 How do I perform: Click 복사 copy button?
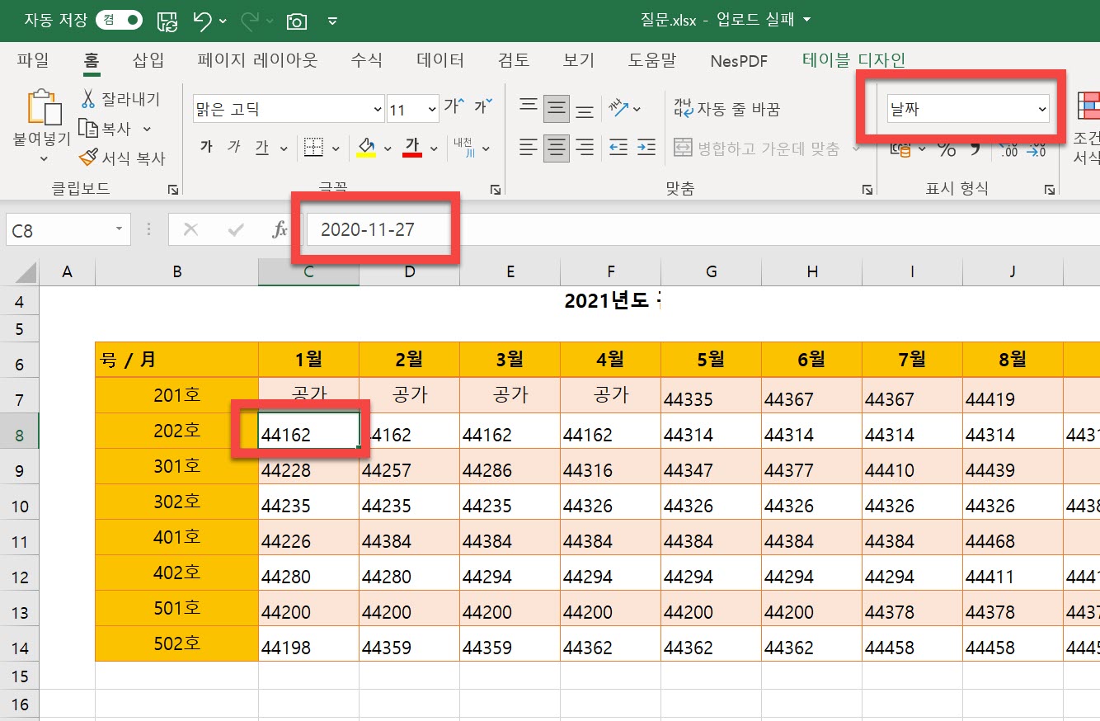pyautogui.click(x=106, y=129)
